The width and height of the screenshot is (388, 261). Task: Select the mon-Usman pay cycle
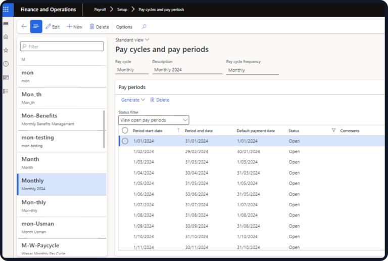(x=62, y=228)
